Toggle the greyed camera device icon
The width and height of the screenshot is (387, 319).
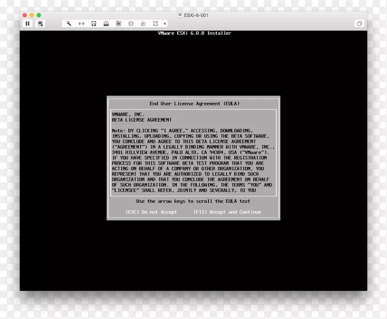(143, 23)
